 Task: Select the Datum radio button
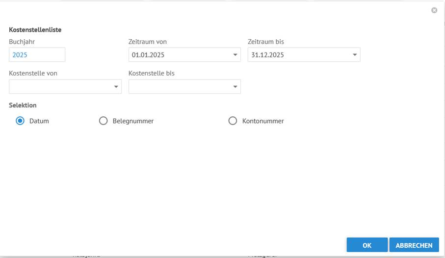click(x=20, y=121)
